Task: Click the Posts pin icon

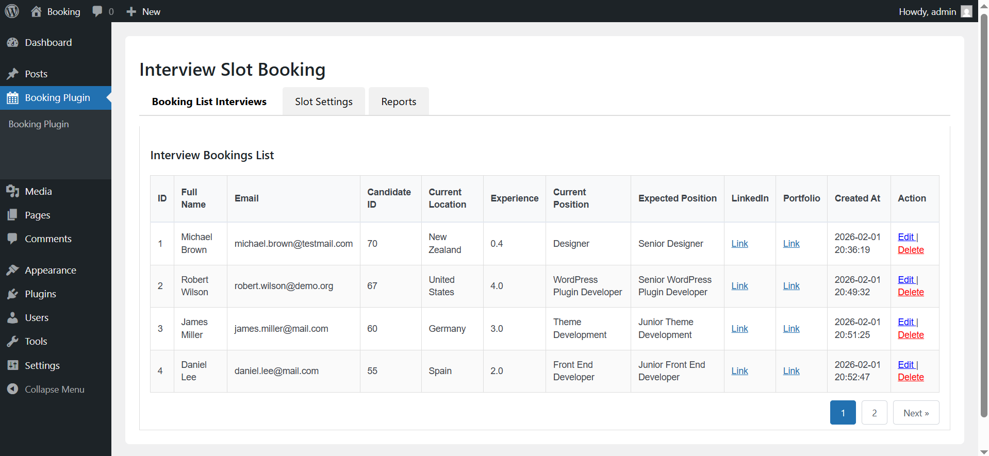Action: [x=13, y=74]
